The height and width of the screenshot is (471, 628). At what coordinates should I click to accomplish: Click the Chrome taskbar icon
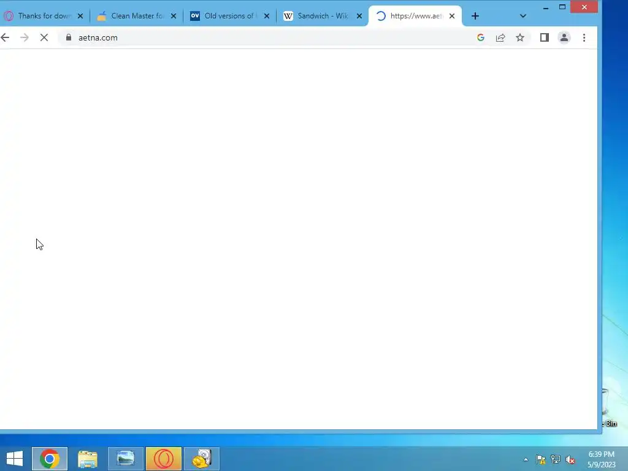(50, 459)
